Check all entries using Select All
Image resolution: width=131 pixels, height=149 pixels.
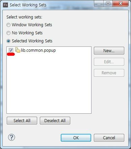tap(22, 121)
